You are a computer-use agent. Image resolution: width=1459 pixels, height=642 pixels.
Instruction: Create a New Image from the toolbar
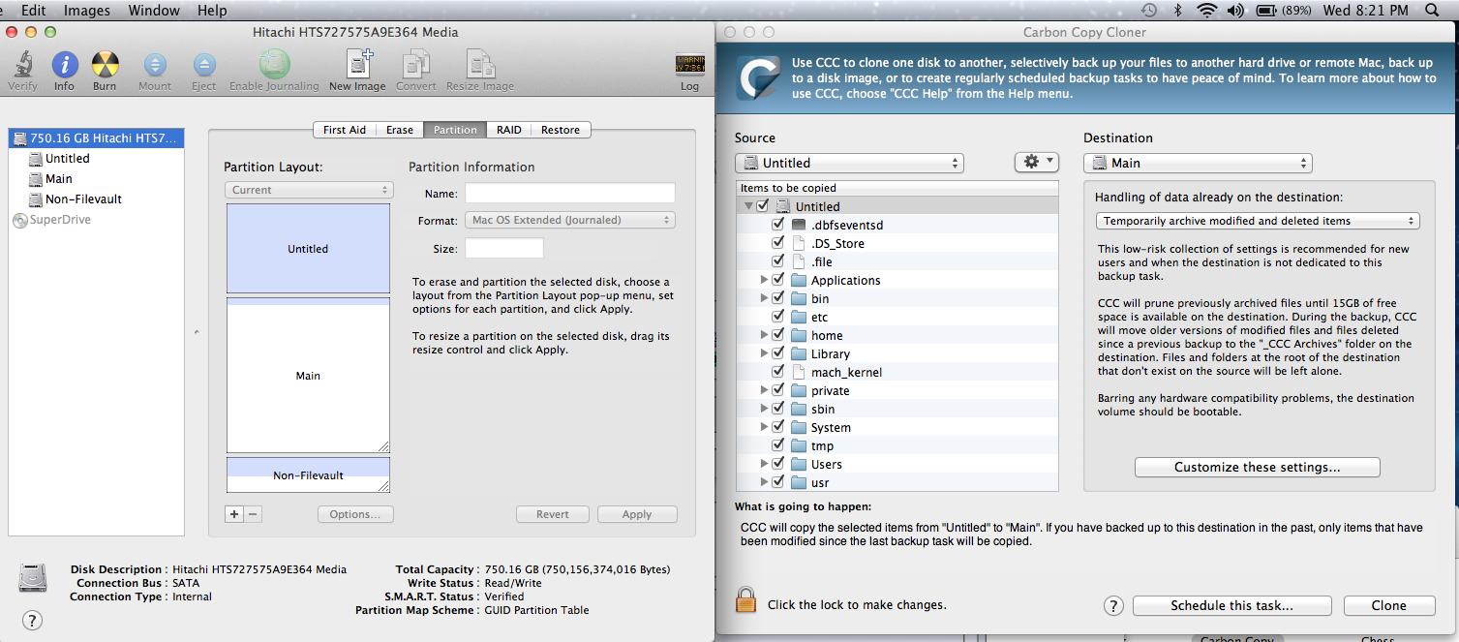click(x=357, y=64)
